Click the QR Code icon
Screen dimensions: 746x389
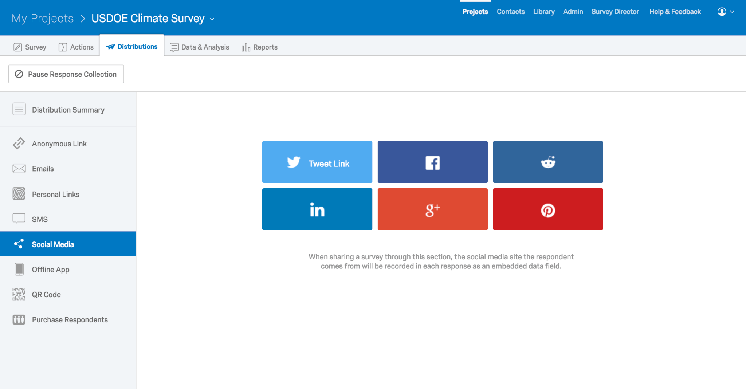[19, 294]
